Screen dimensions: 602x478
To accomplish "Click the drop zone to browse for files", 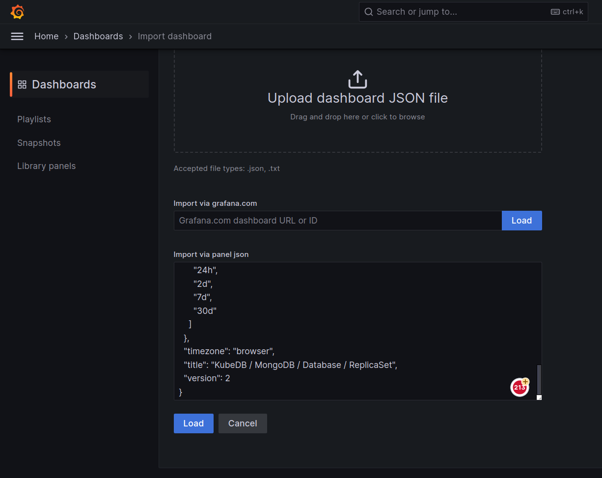I will tap(357, 116).
